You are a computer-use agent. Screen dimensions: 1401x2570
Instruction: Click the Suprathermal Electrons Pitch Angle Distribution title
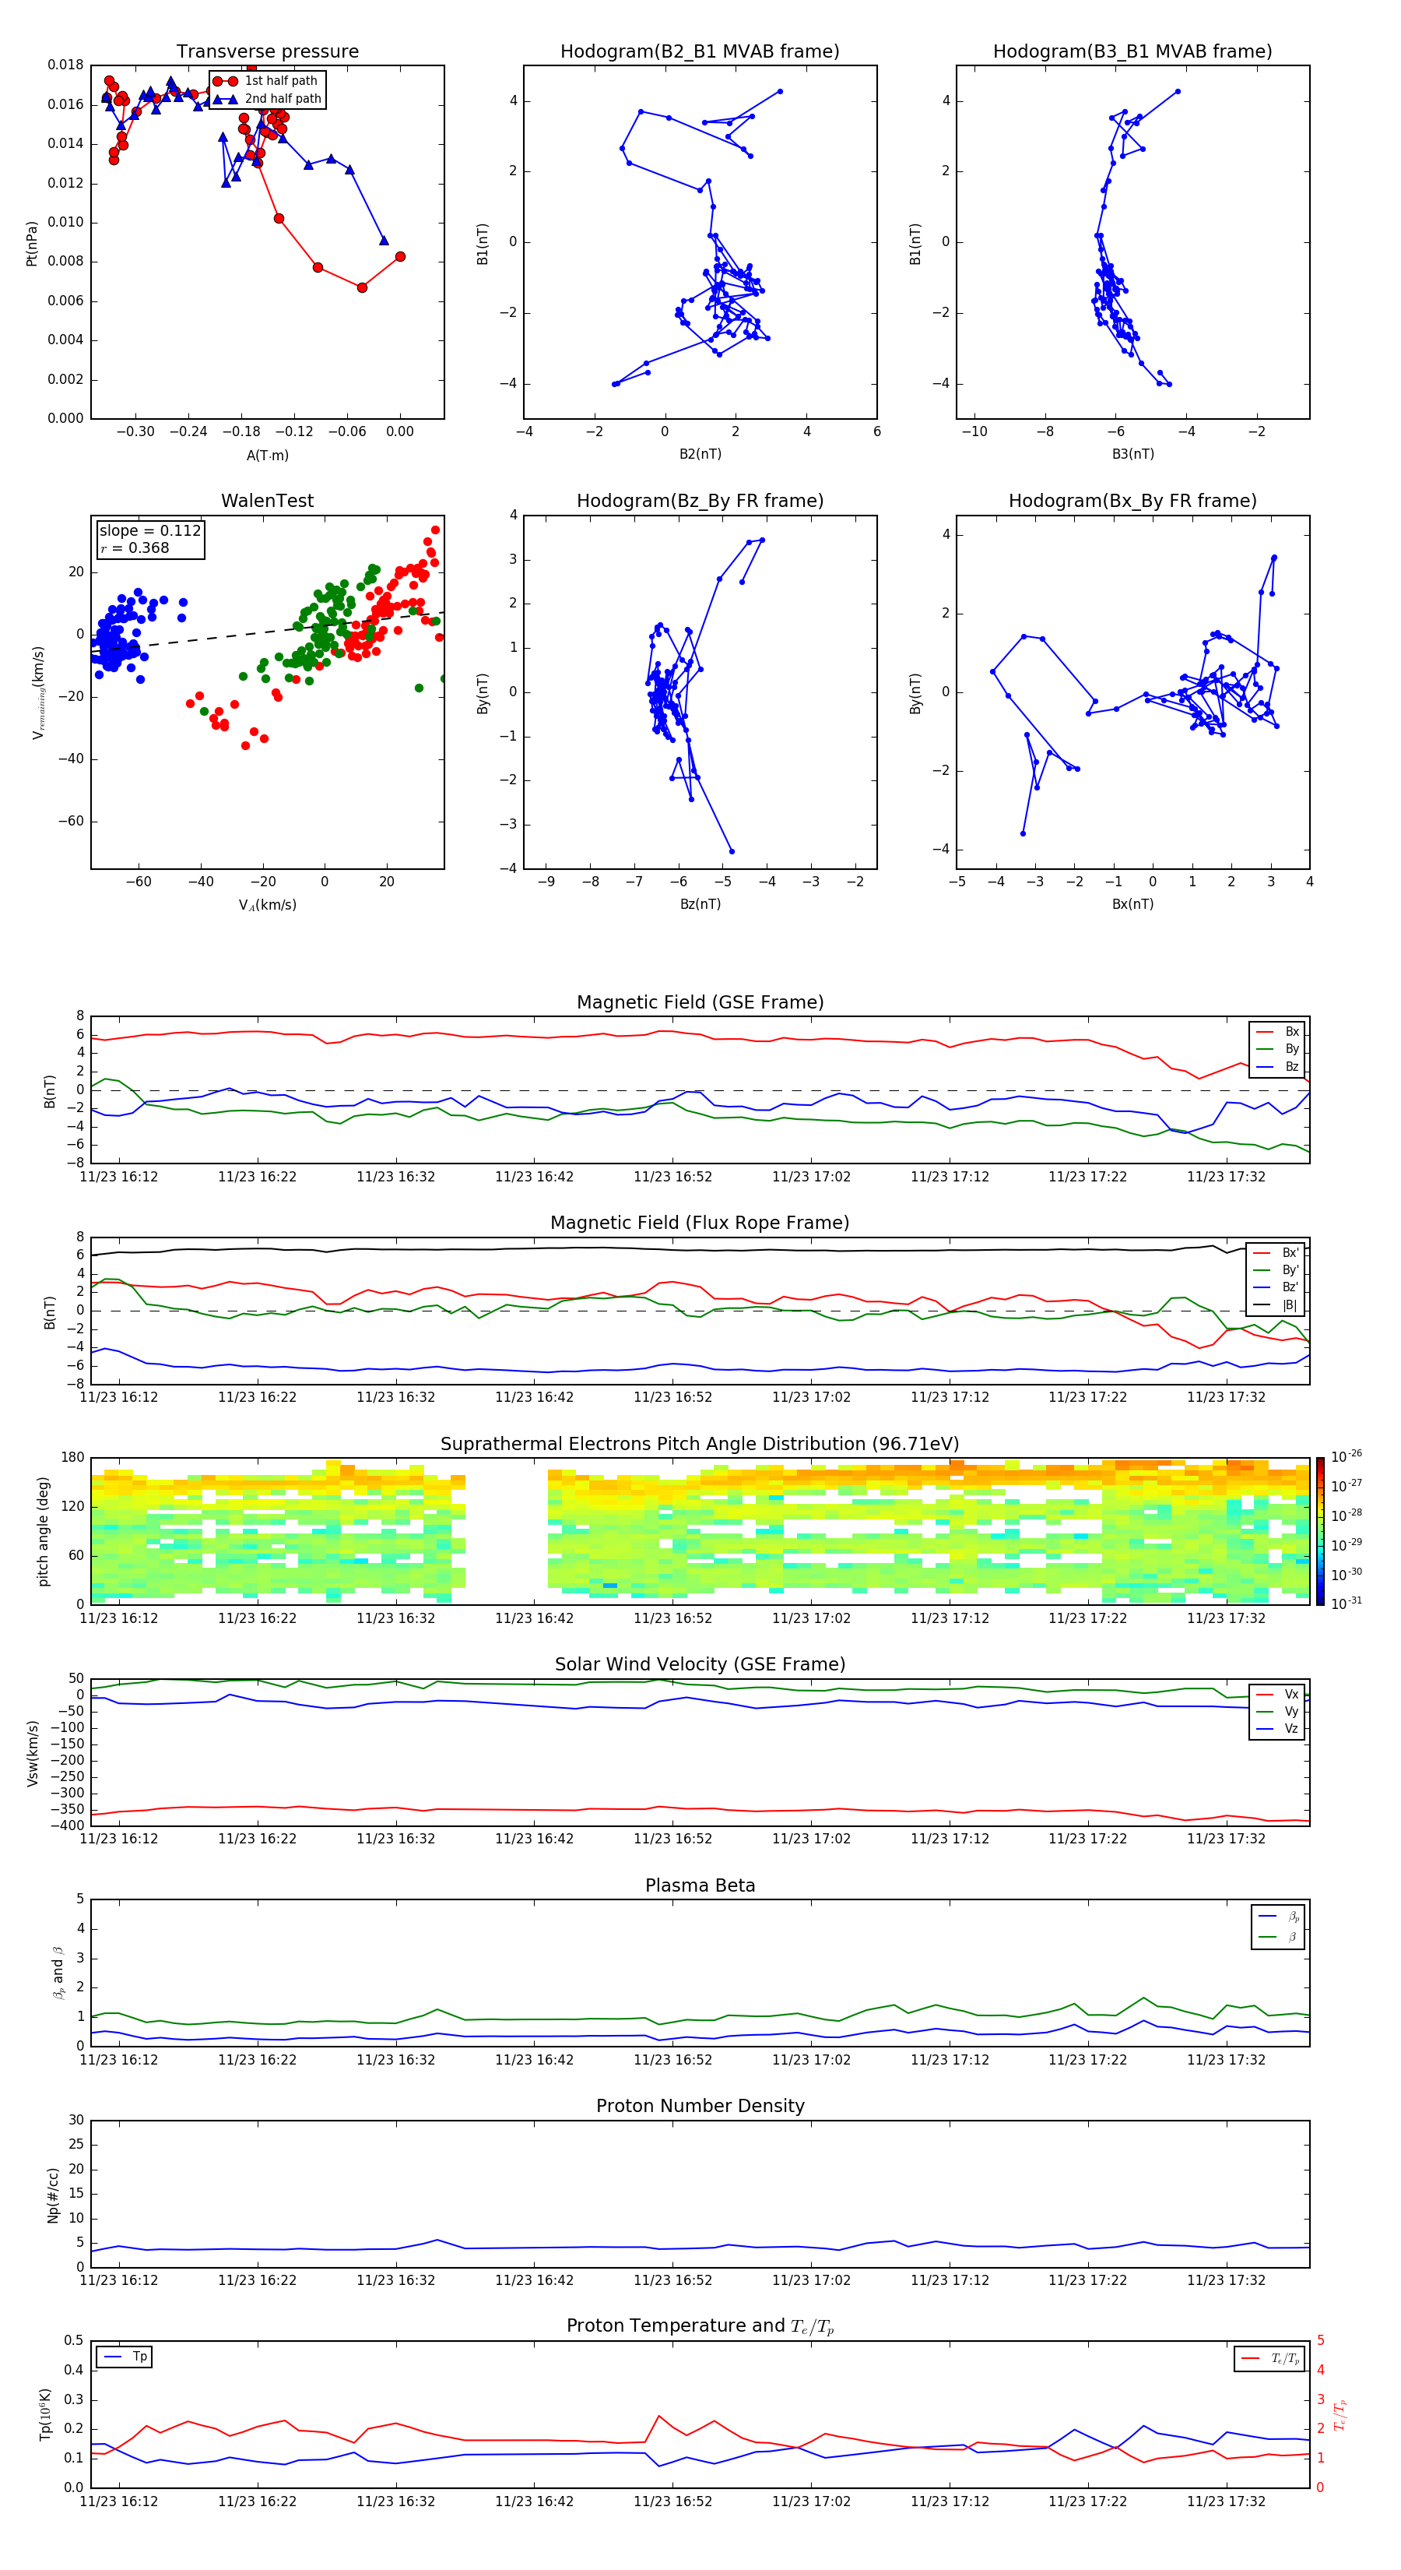700,1445
